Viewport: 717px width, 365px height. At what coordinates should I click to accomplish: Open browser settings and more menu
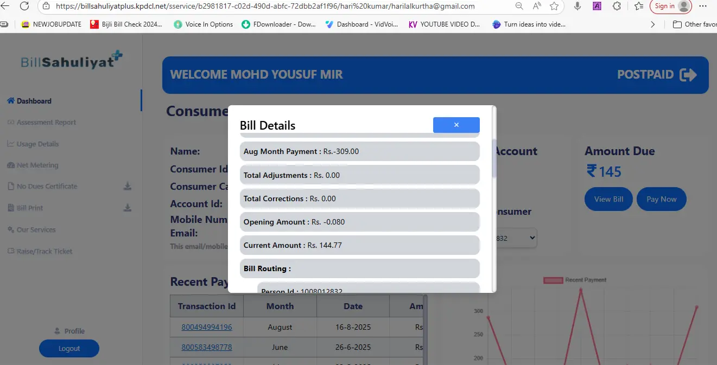pyautogui.click(x=703, y=7)
